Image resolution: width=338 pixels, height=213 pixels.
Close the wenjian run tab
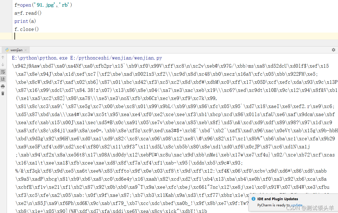(x=26, y=50)
